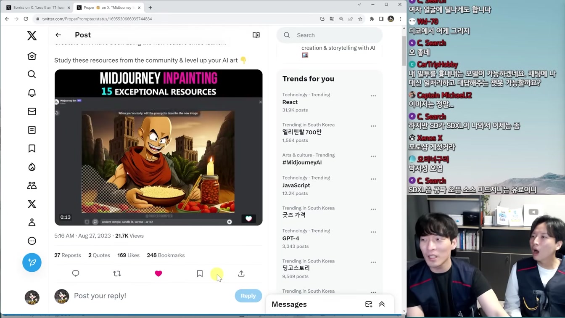Click the Reply button

248,296
